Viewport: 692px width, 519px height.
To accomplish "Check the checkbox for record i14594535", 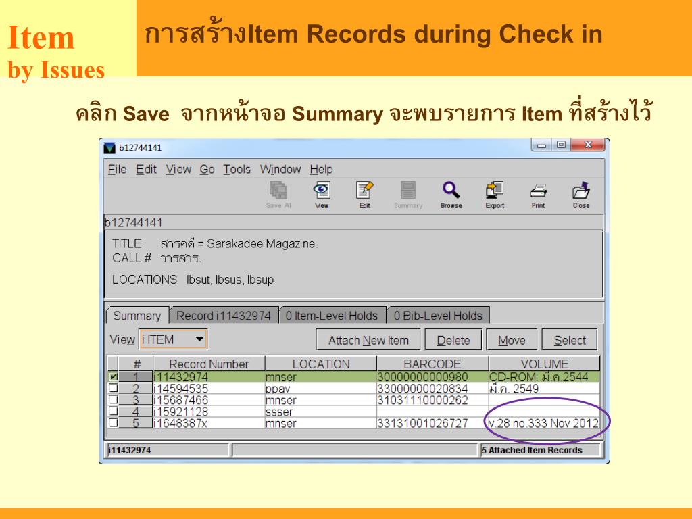I will (113, 388).
